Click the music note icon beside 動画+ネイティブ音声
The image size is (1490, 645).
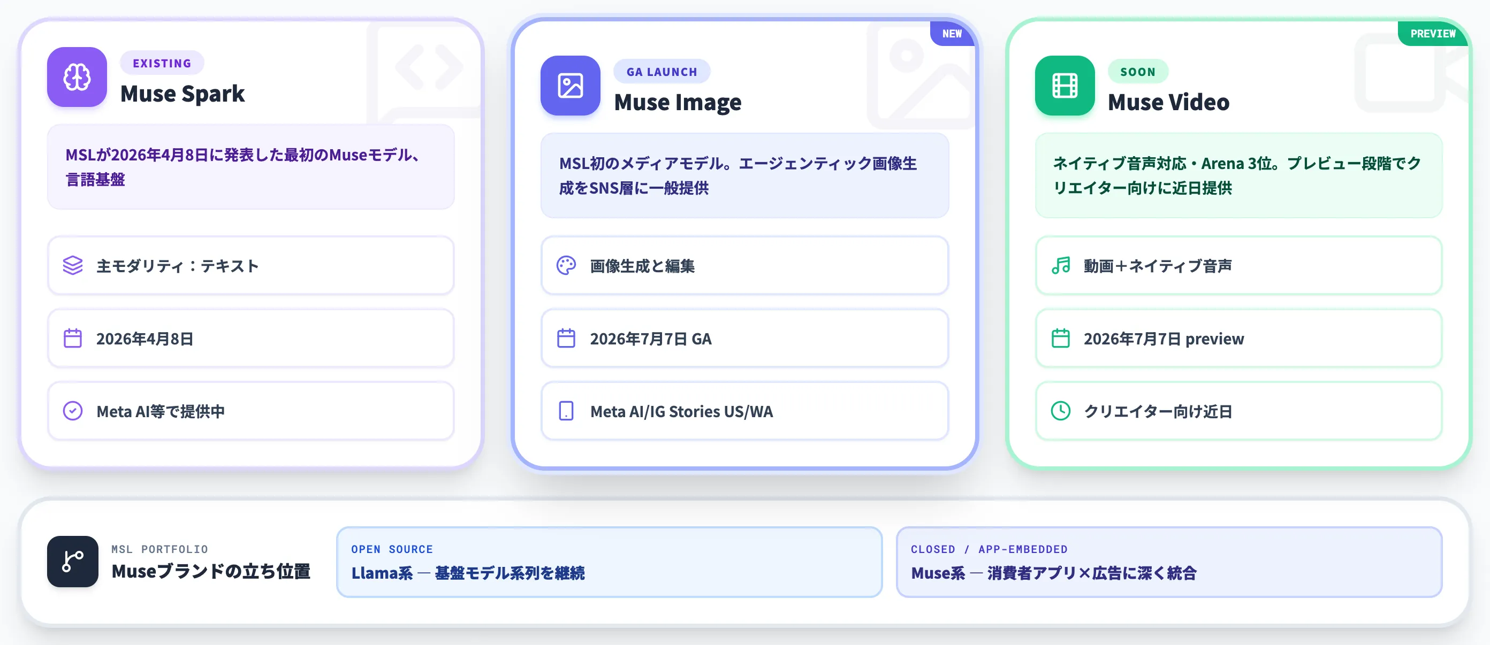tap(1061, 266)
